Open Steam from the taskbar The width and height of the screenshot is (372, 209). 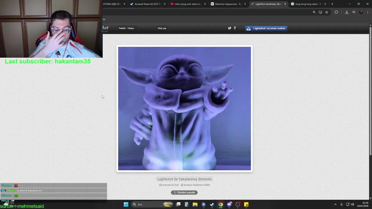(x=212, y=204)
